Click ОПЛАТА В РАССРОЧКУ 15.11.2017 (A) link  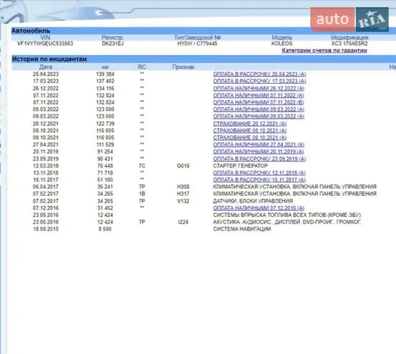(259, 180)
